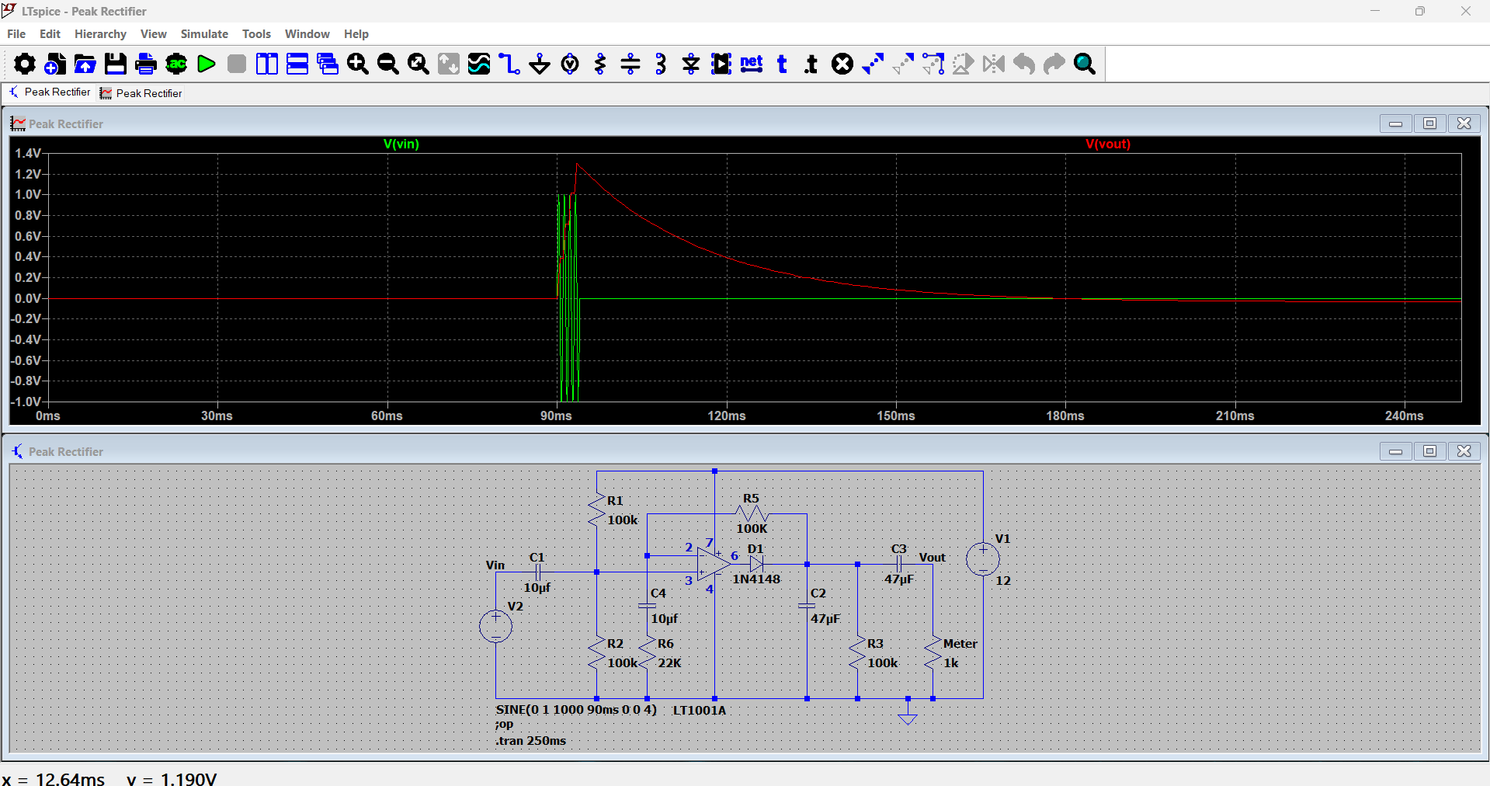Zoom to fit the view
The image size is (1490, 786).
point(419,64)
